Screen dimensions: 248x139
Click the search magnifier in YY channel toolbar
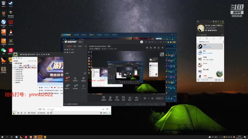(21, 58)
